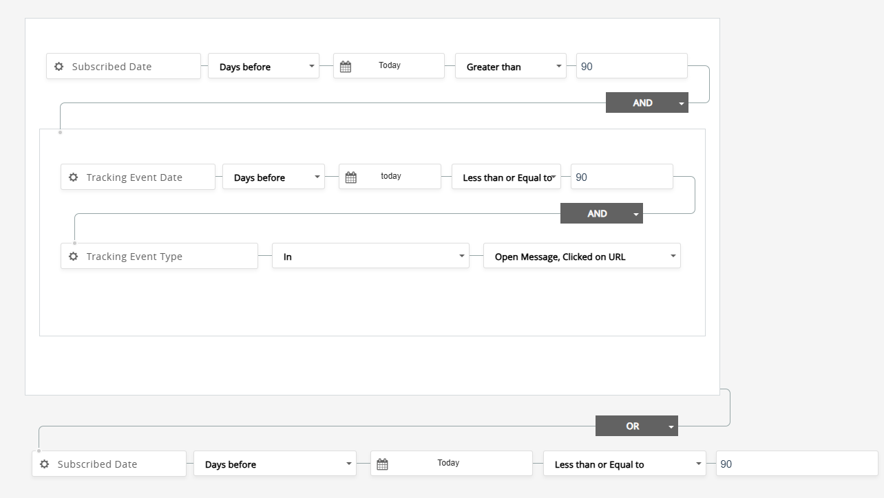Screen dimensions: 884x498
Task: Click the 90 value field in Tracking Event row
Action: (x=621, y=177)
